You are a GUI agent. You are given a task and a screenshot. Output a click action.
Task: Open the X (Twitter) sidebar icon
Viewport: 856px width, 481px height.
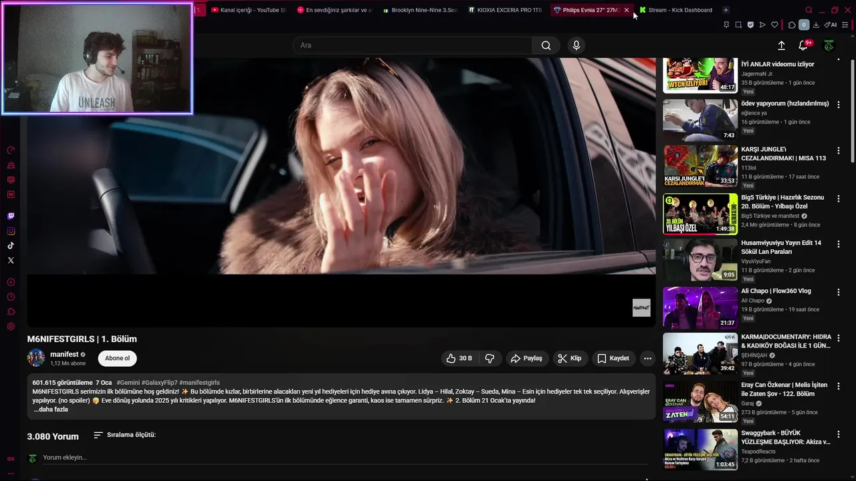click(x=11, y=261)
